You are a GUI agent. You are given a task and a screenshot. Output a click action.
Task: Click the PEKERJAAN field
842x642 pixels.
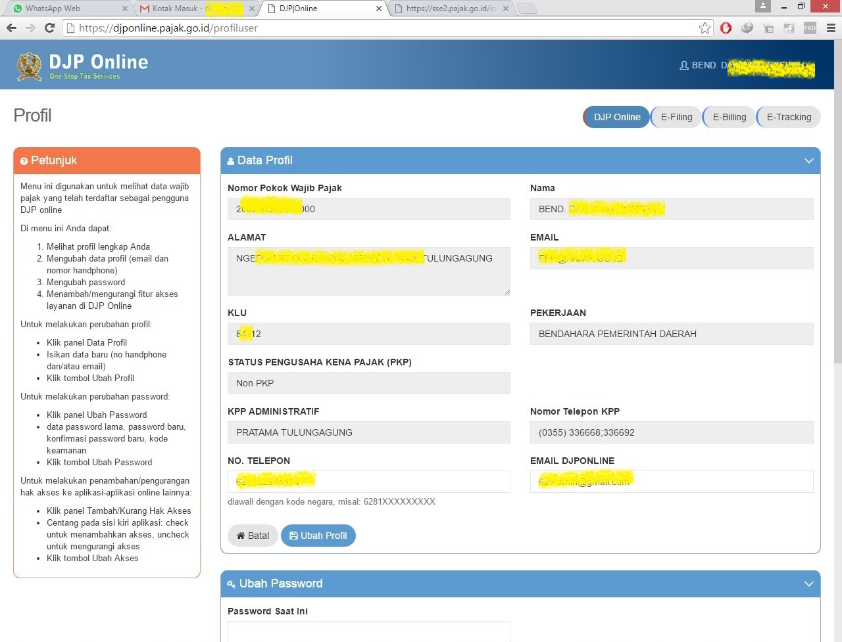coord(672,334)
